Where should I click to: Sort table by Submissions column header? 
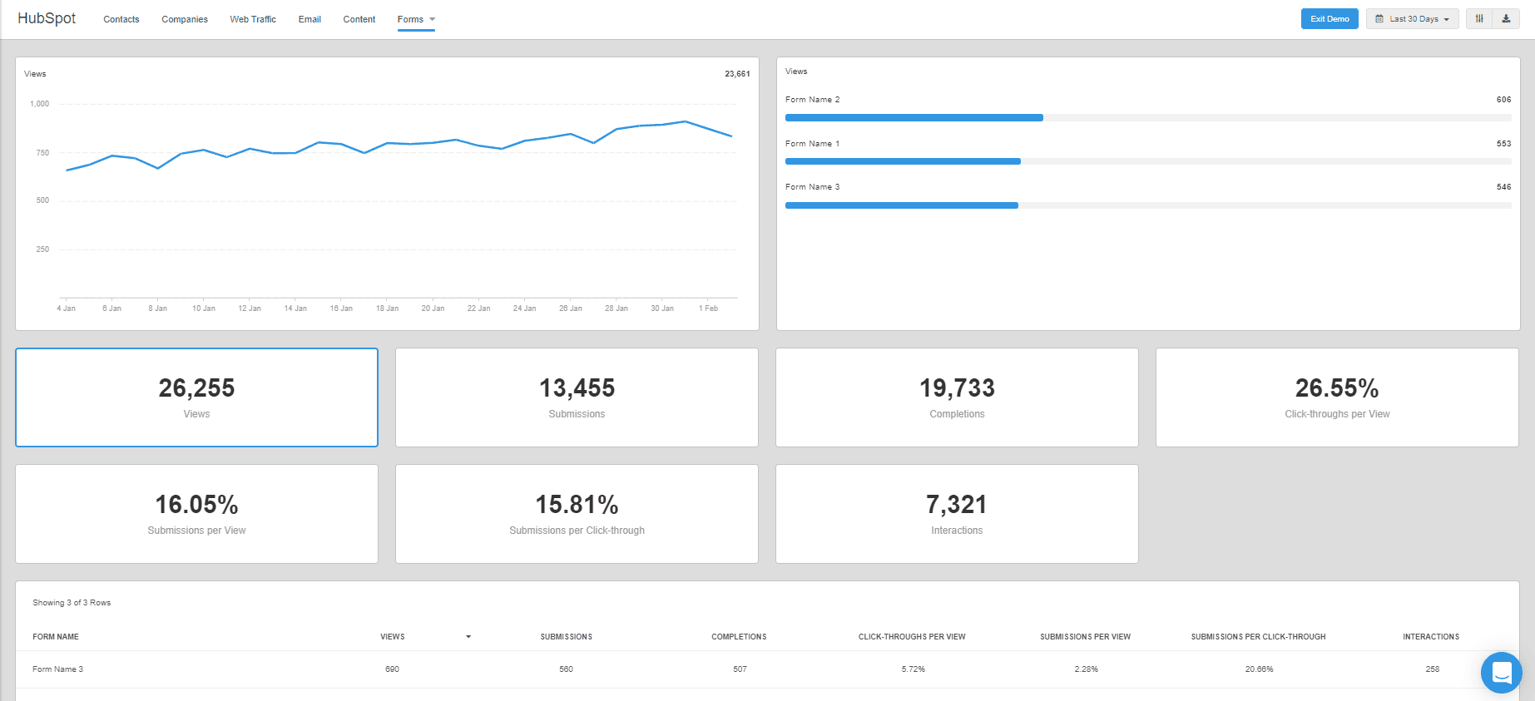click(566, 637)
